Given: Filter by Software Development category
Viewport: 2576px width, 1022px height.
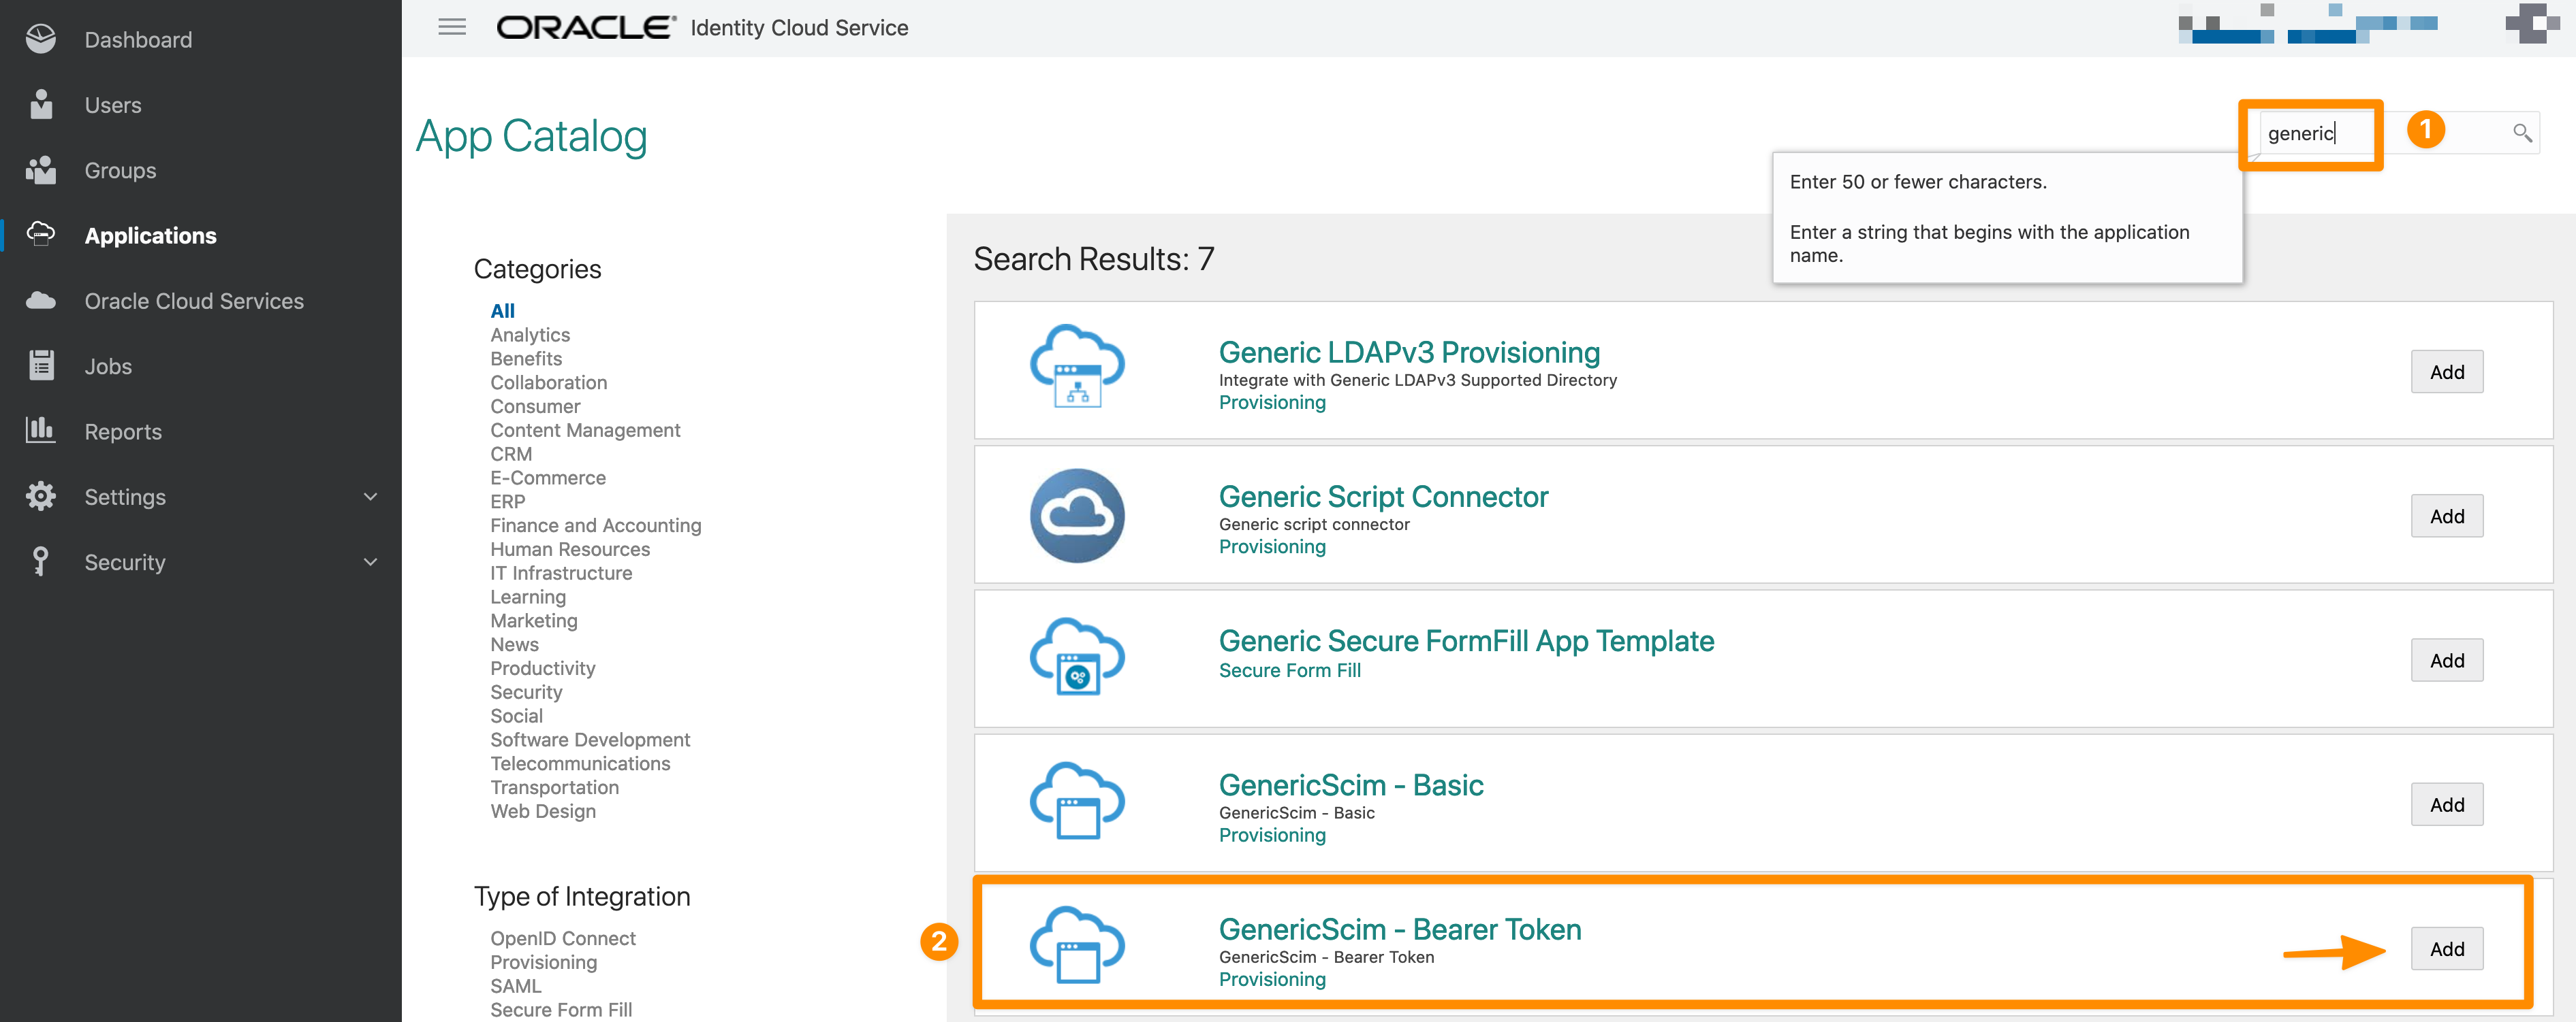Looking at the screenshot, I should (590, 739).
